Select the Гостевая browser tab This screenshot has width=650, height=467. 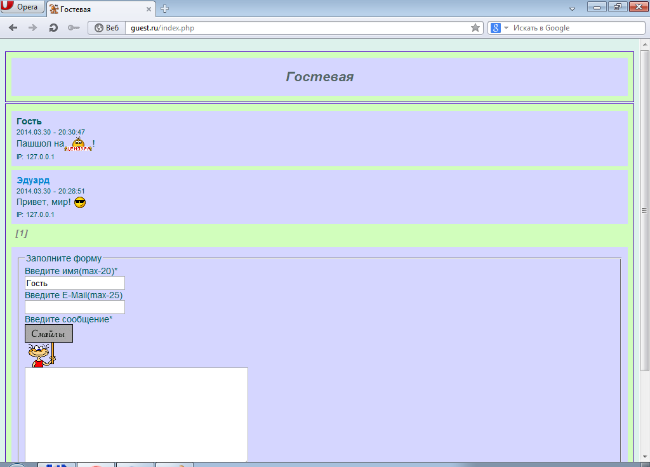click(x=101, y=9)
